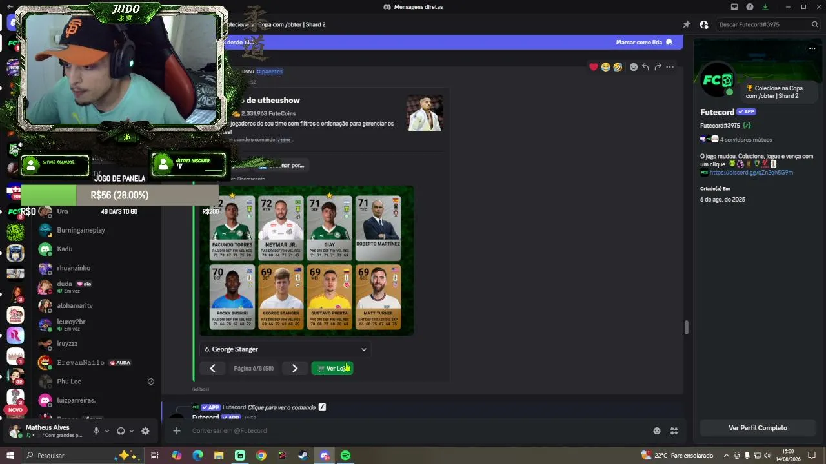
Task: Forward the Futecord message
Action: pos(658,67)
